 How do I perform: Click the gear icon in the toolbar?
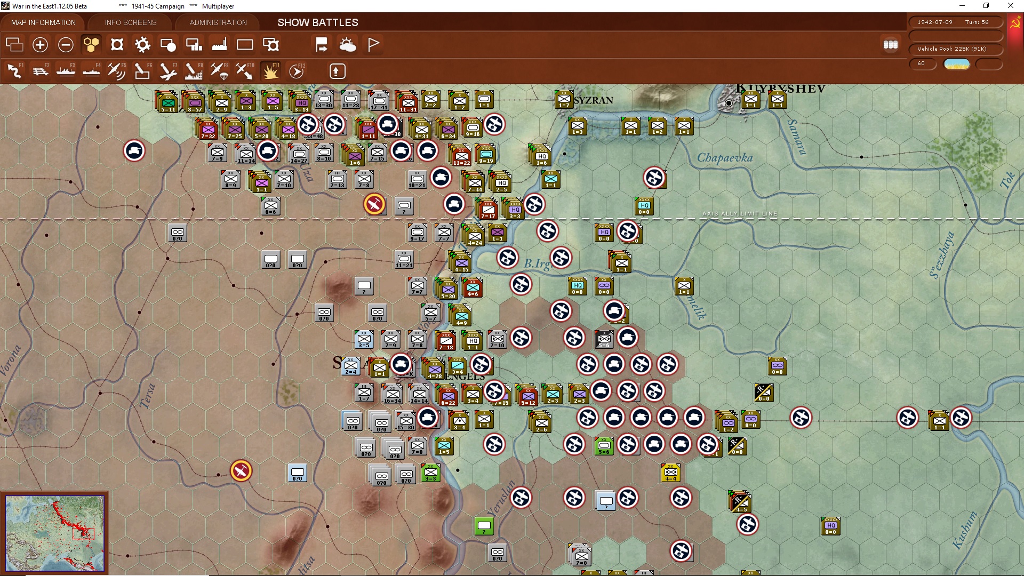[142, 45]
